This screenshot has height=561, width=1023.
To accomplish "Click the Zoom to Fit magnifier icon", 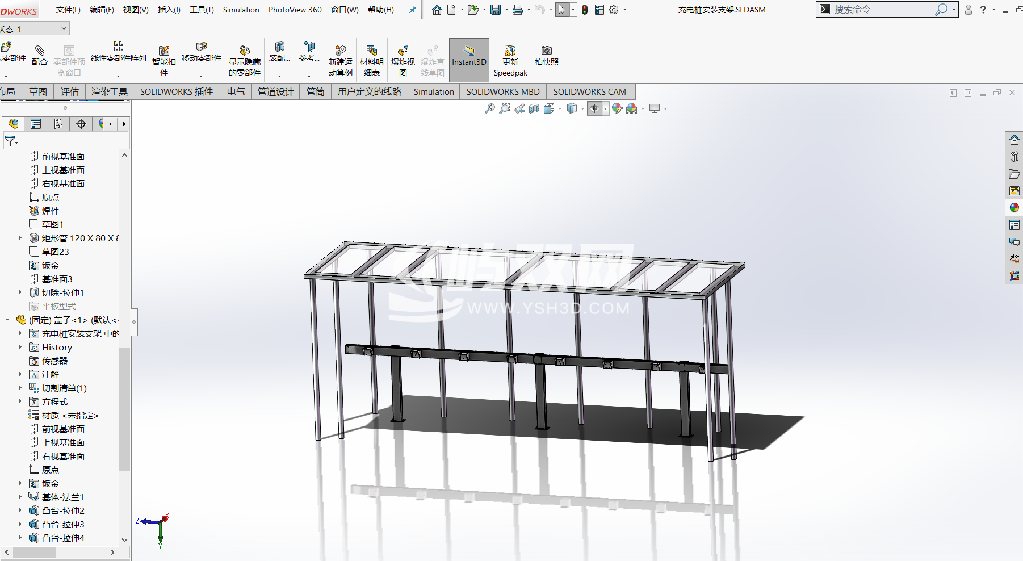I will 489,108.
